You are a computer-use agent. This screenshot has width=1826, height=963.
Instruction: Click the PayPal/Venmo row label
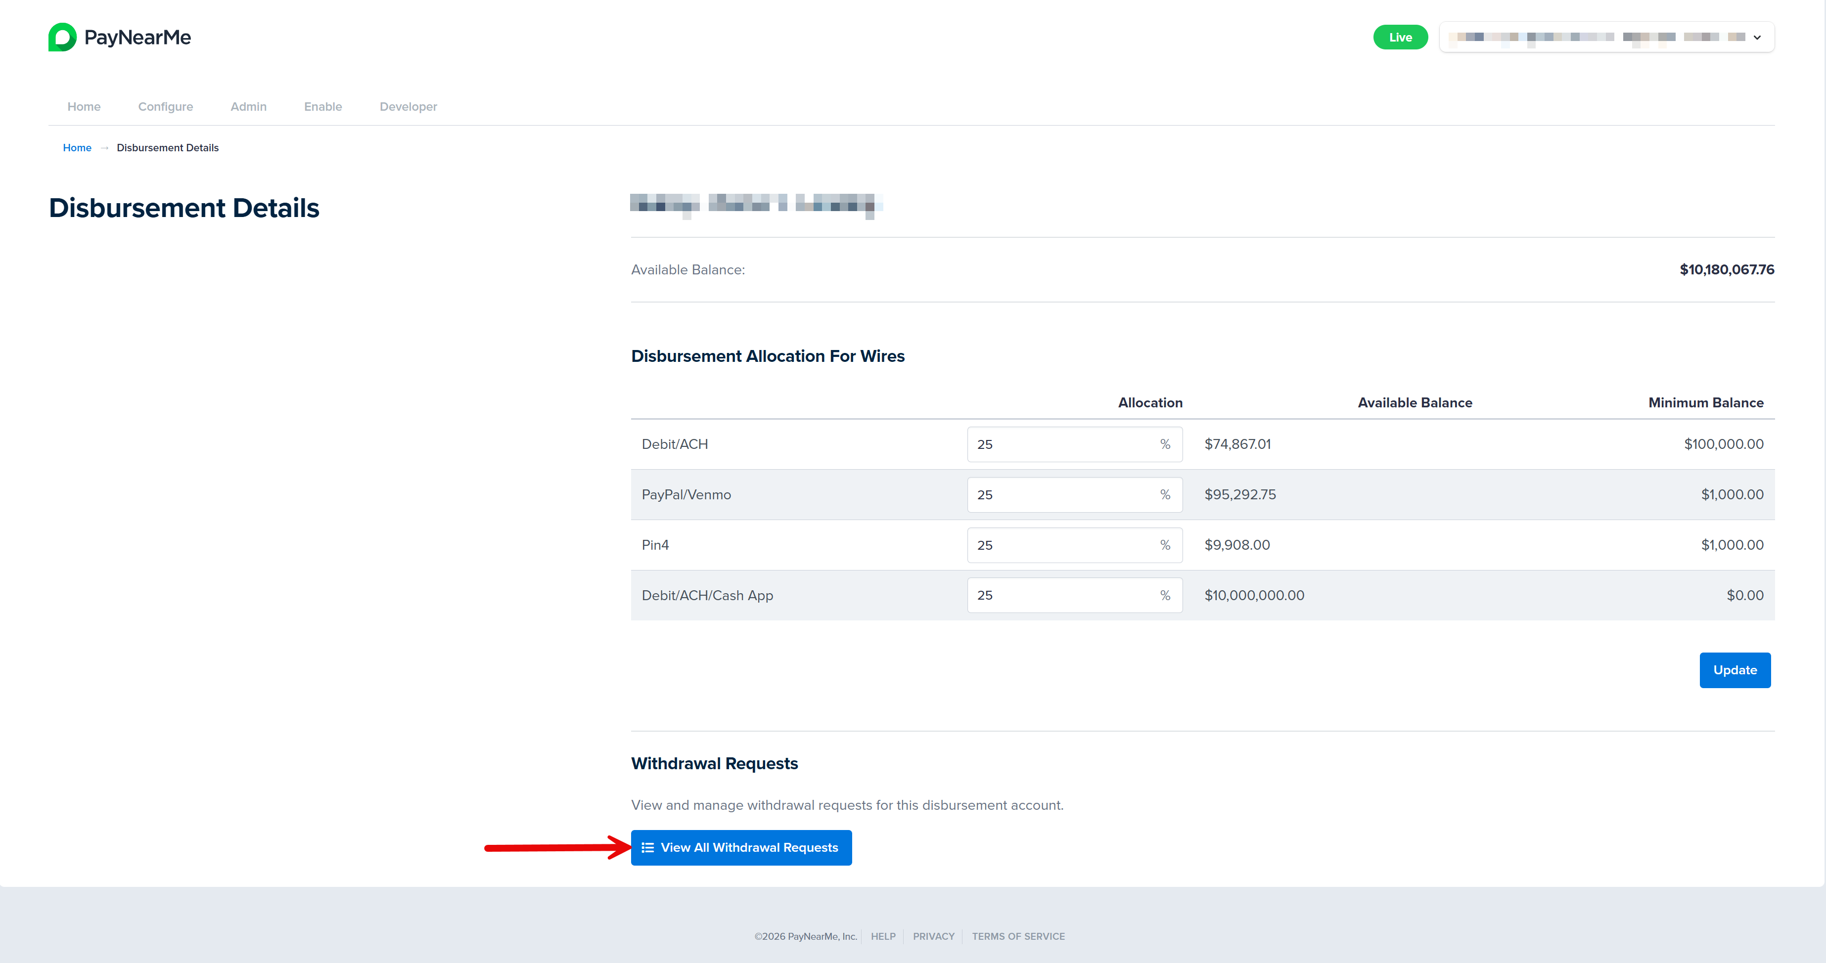[685, 495]
